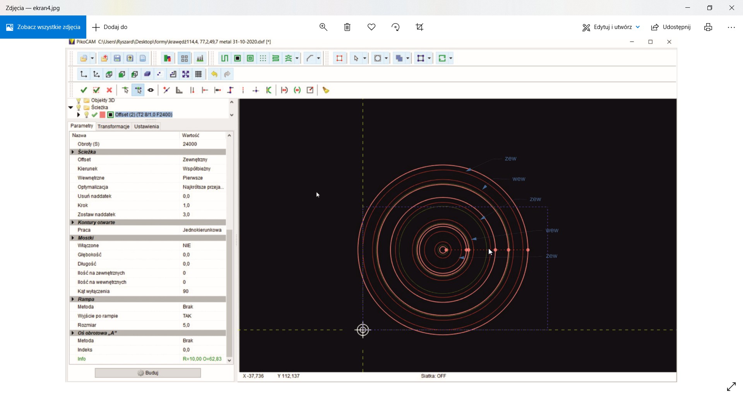Switch to the Ustawienia tab

[x=147, y=127]
